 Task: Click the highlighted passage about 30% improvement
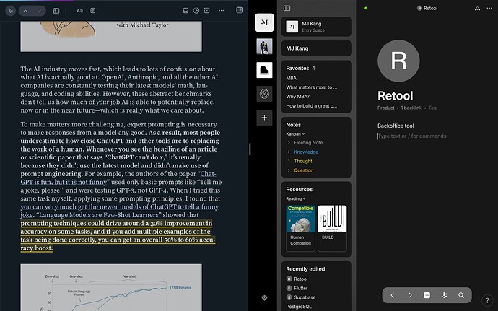pos(118,236)
